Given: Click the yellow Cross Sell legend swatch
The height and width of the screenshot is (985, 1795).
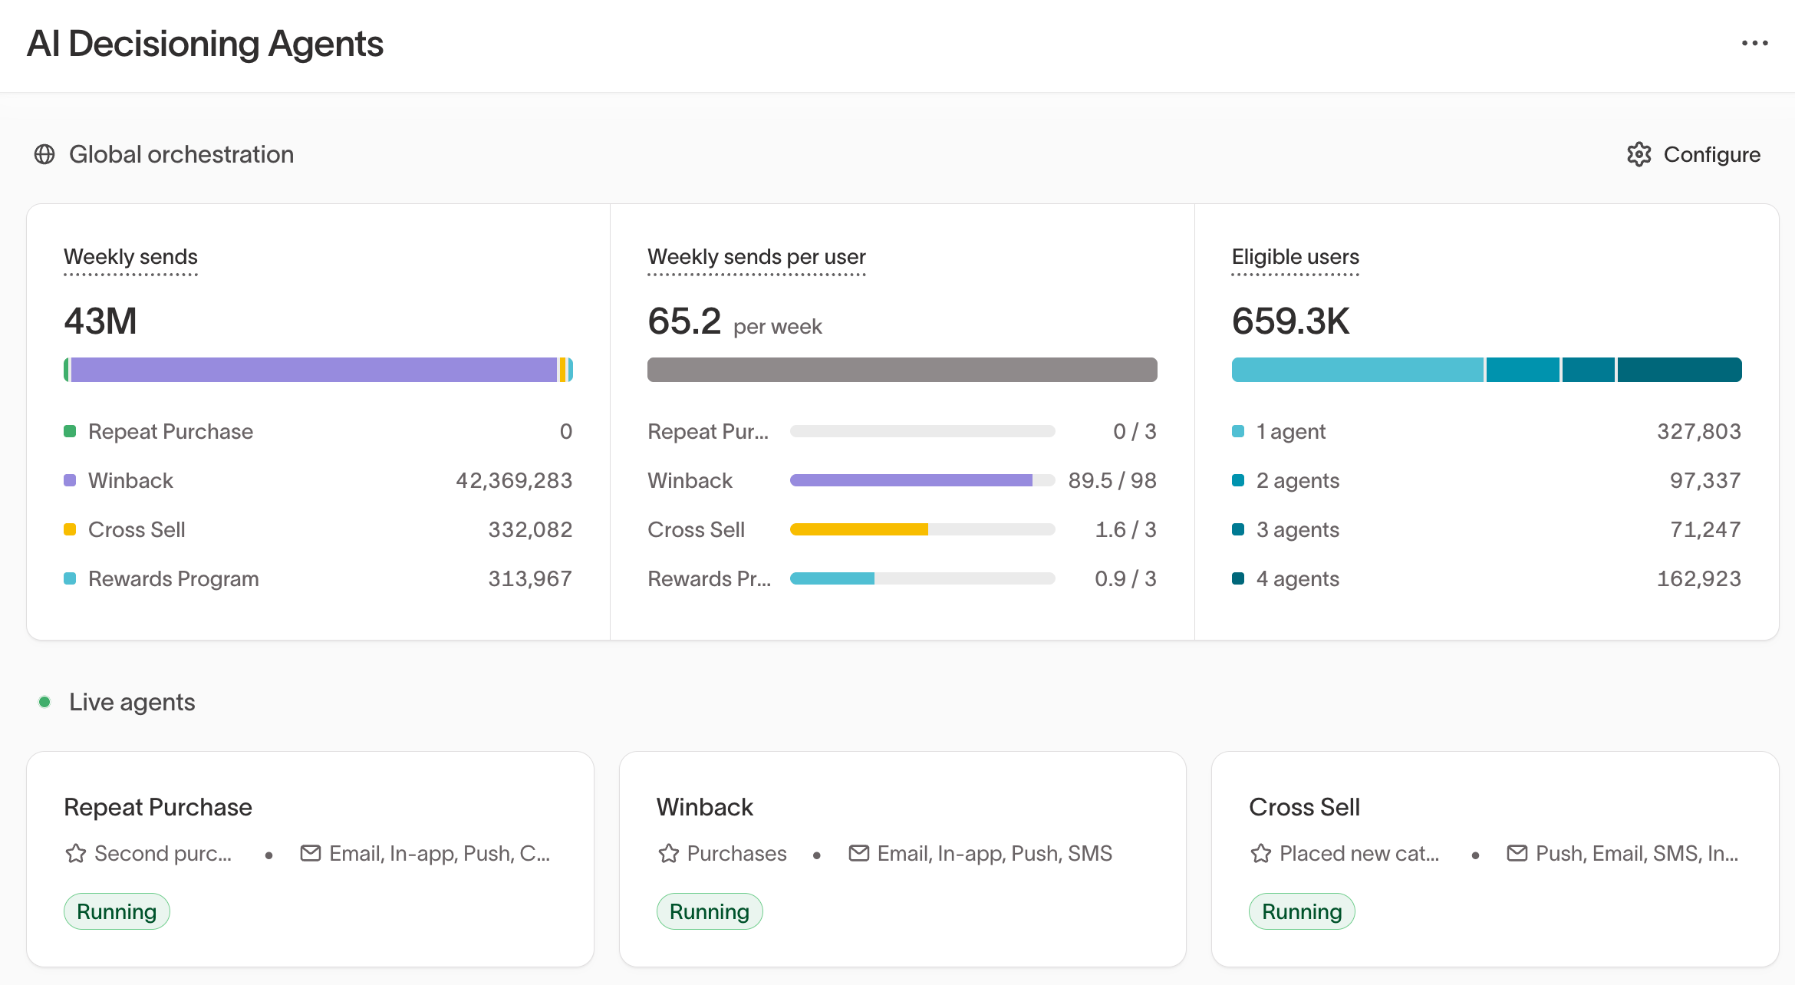Looking at the screenshot, I should pos(70,529).
